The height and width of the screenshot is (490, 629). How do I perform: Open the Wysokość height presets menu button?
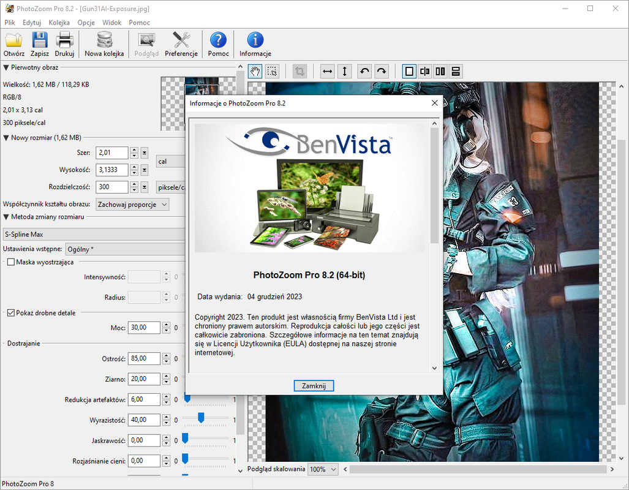[145, 170]
